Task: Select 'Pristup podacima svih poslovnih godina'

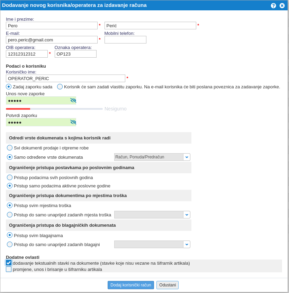Action: pyautogui.click(x=10, y=177)
